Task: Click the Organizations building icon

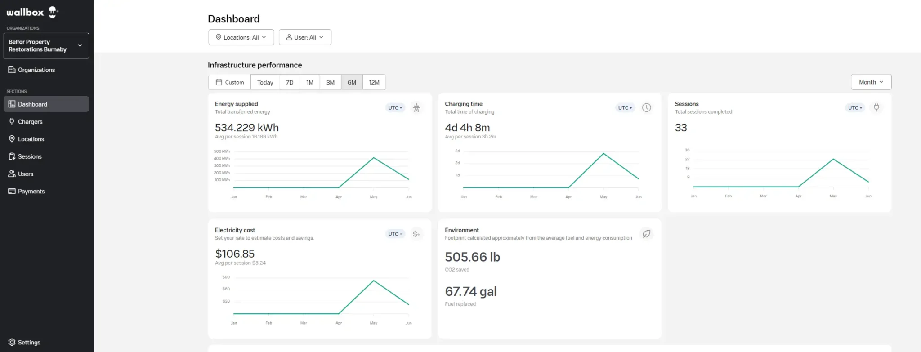Action: coord(12,70)
